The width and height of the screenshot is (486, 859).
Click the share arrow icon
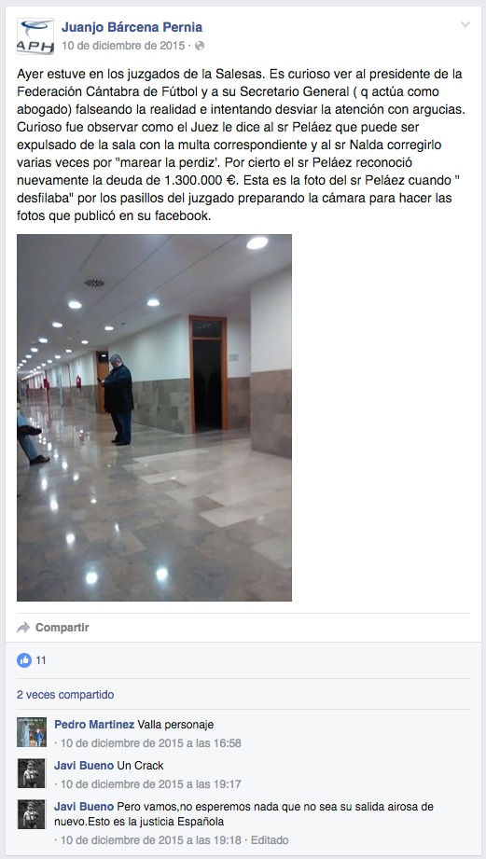[x=23, y=628]
